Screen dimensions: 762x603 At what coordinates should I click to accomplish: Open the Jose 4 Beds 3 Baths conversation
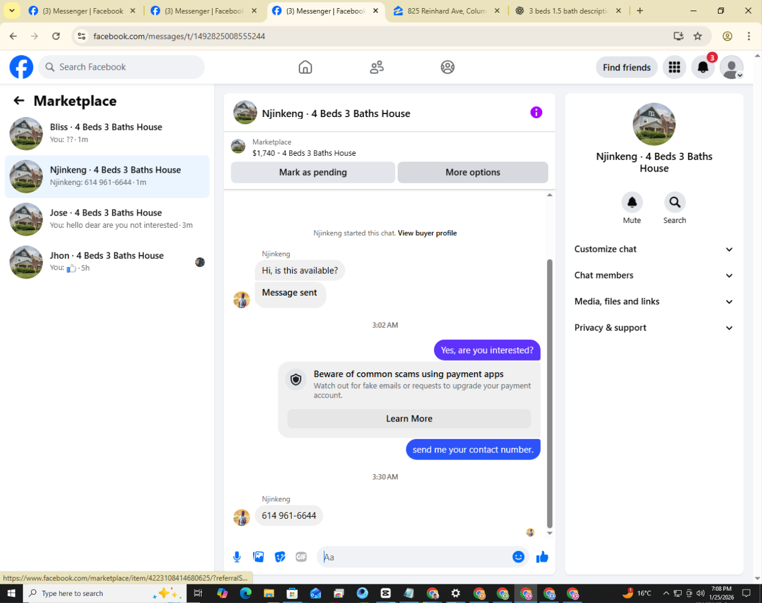point(107,219)
